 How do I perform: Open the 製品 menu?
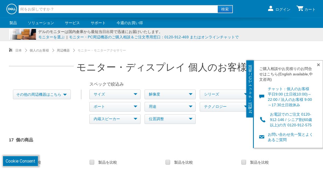click(x=13, y=23)
